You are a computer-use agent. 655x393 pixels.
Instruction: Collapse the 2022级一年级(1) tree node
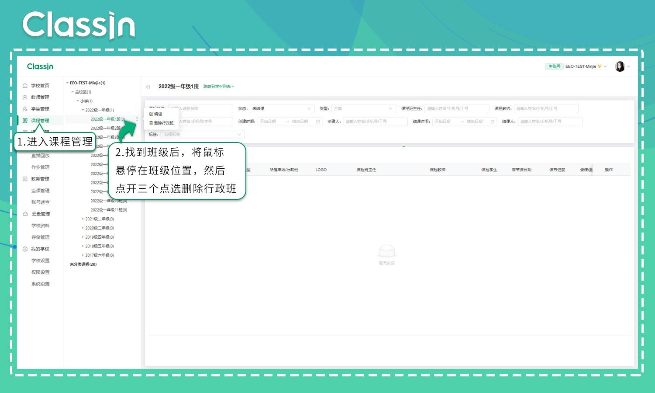point(83,110)
